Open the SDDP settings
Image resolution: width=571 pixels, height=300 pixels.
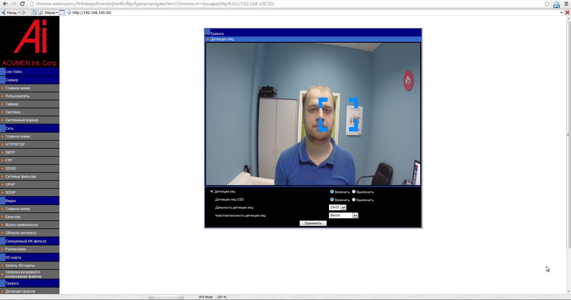coord(30,193)
